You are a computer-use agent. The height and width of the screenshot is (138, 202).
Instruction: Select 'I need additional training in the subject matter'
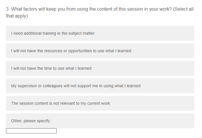[100, 33]
